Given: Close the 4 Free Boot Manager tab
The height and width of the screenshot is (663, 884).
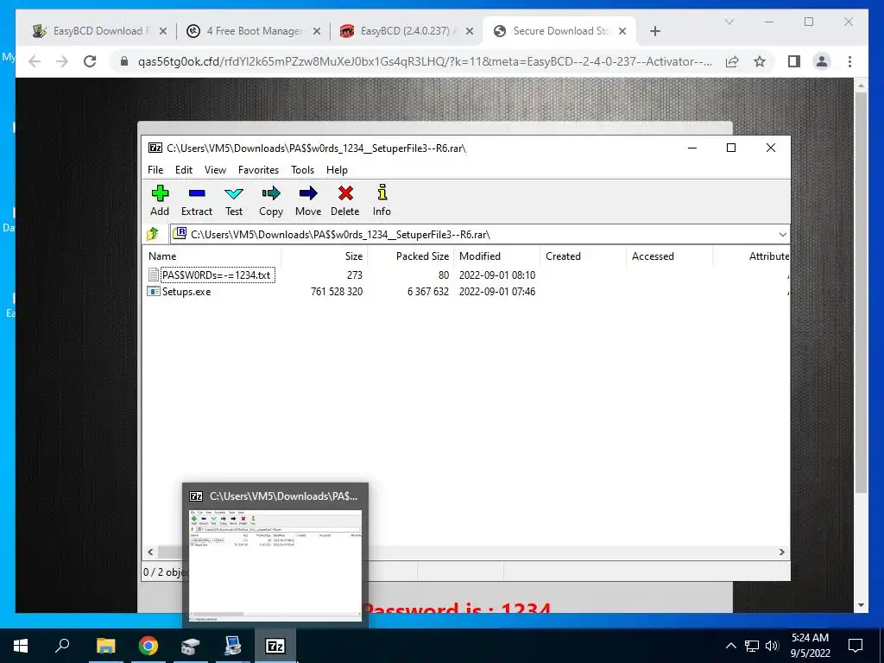Looking at the screenshot, I should click(x=317, y=31).
